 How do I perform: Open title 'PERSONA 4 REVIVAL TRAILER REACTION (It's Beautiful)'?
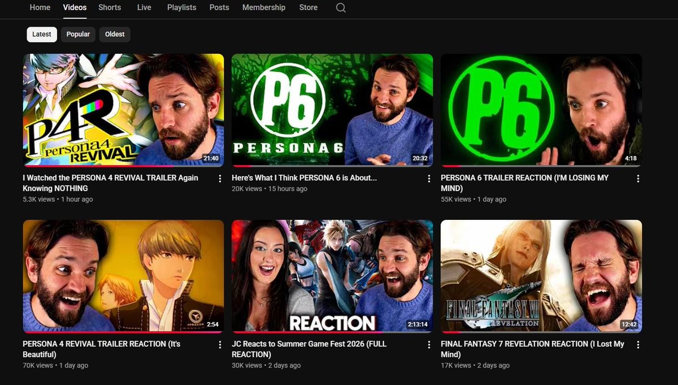coord(102,349)
